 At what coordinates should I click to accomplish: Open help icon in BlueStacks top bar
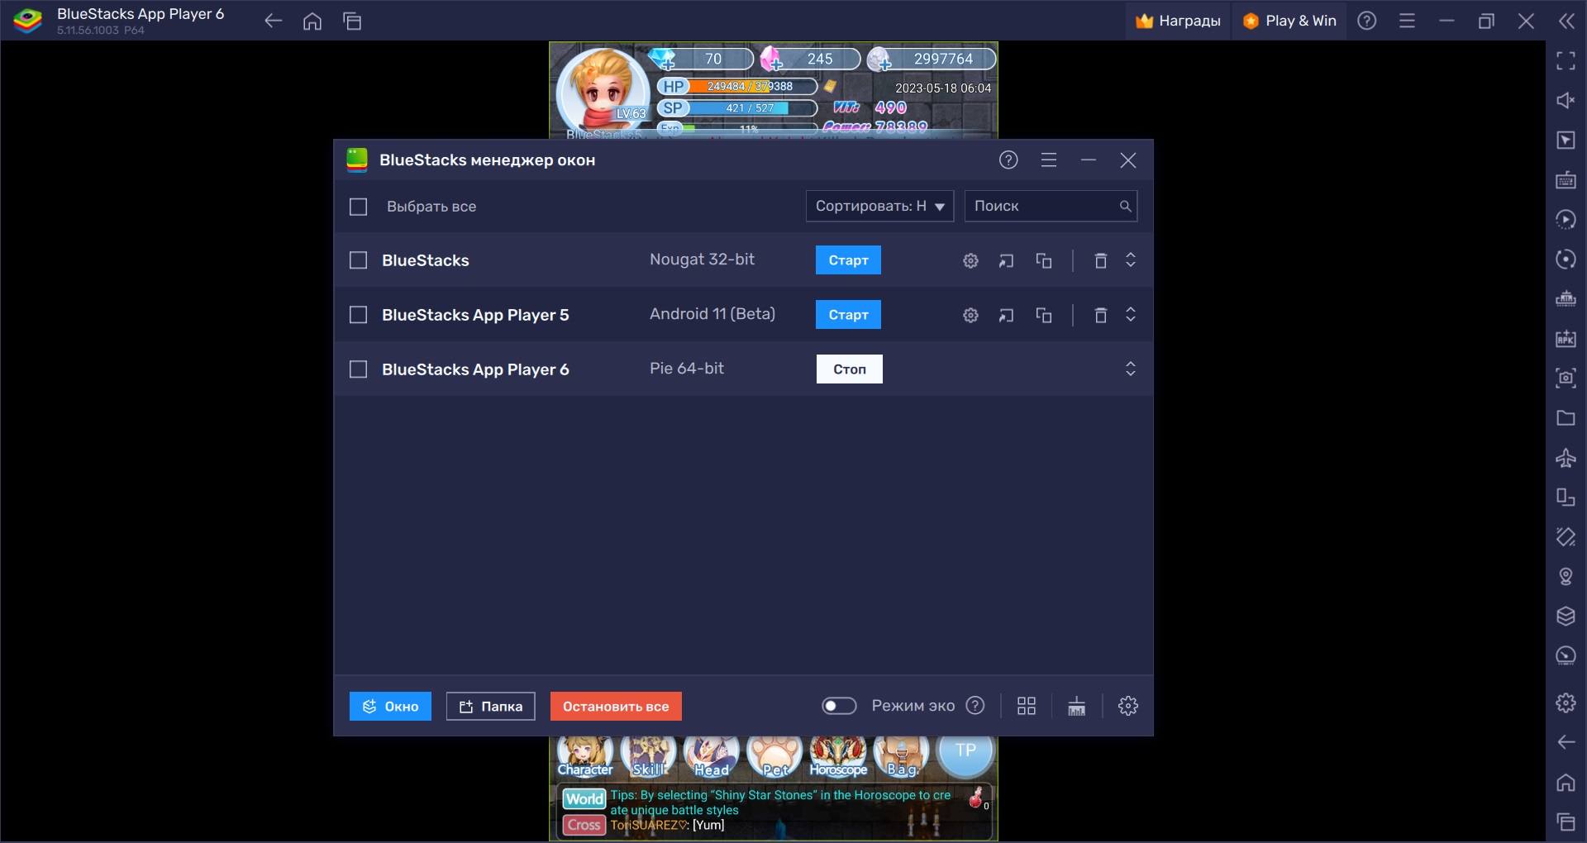tap(1367, 21)
